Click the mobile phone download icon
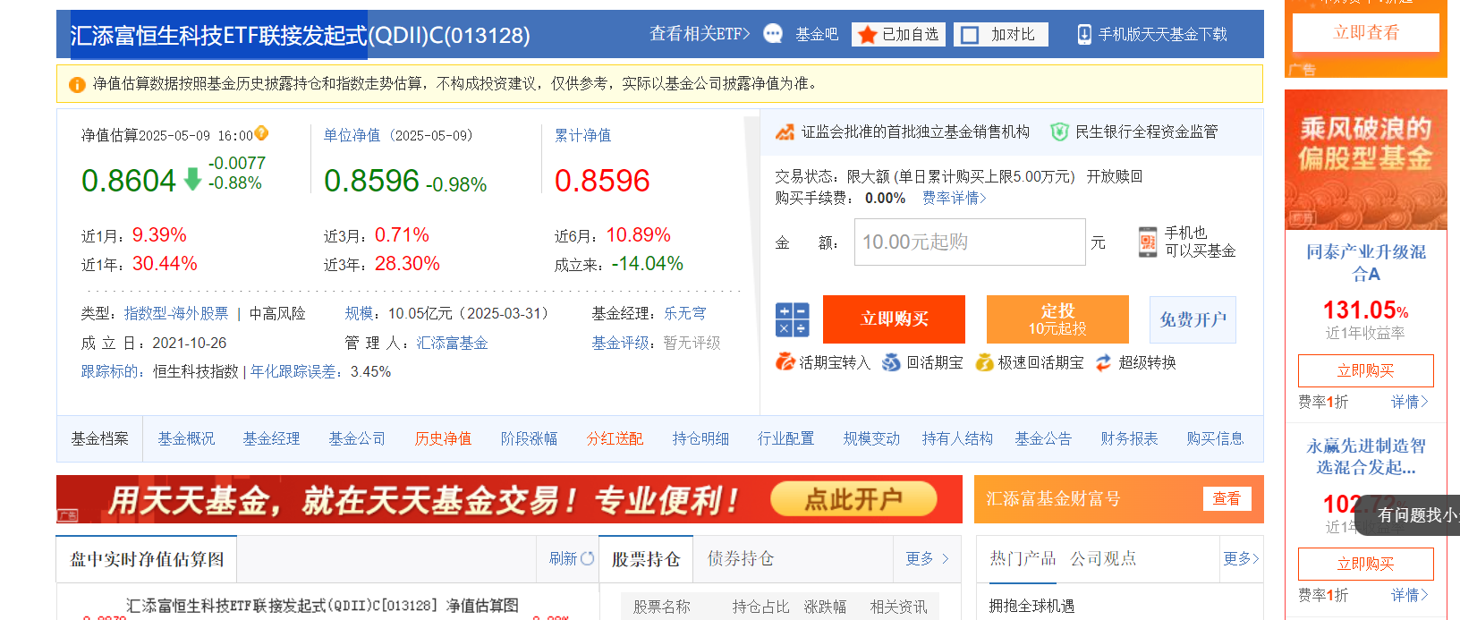This screenshot has height=620, width=1460. pos(1084,34)
